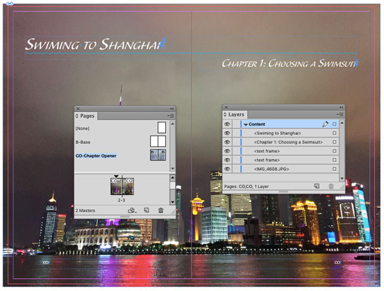Viewport: 384px width, 291px height.
Task: Collapse the Content layer disclosure triangle
Action: click(x=245, y=124)
